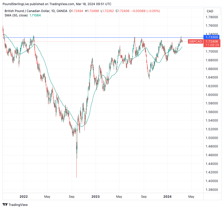The width and height of the screenshot is (224, 209).
Task: Click the TradingView logo icon
Action: click(x=5, y=205)
